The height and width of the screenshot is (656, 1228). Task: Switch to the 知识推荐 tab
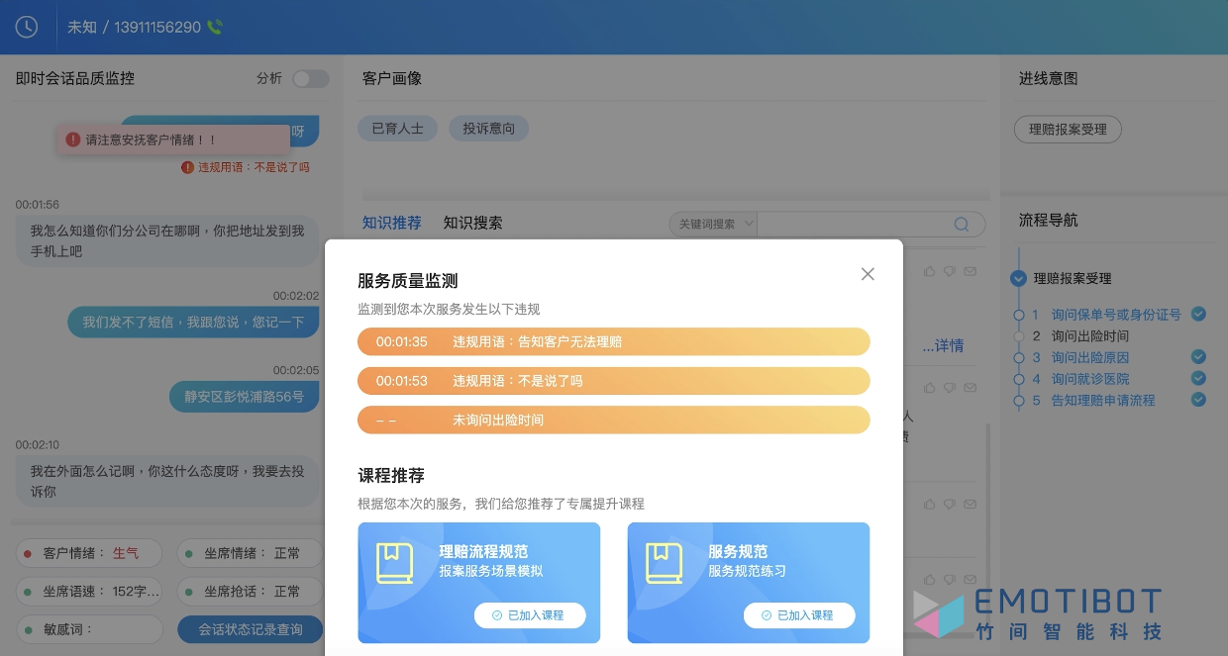point(391,223)
